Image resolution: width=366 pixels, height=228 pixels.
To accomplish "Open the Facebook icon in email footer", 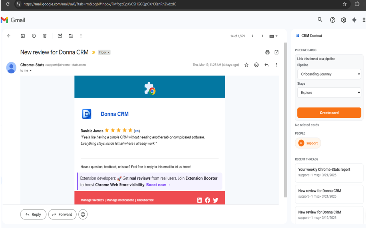I will click(208, 200).
